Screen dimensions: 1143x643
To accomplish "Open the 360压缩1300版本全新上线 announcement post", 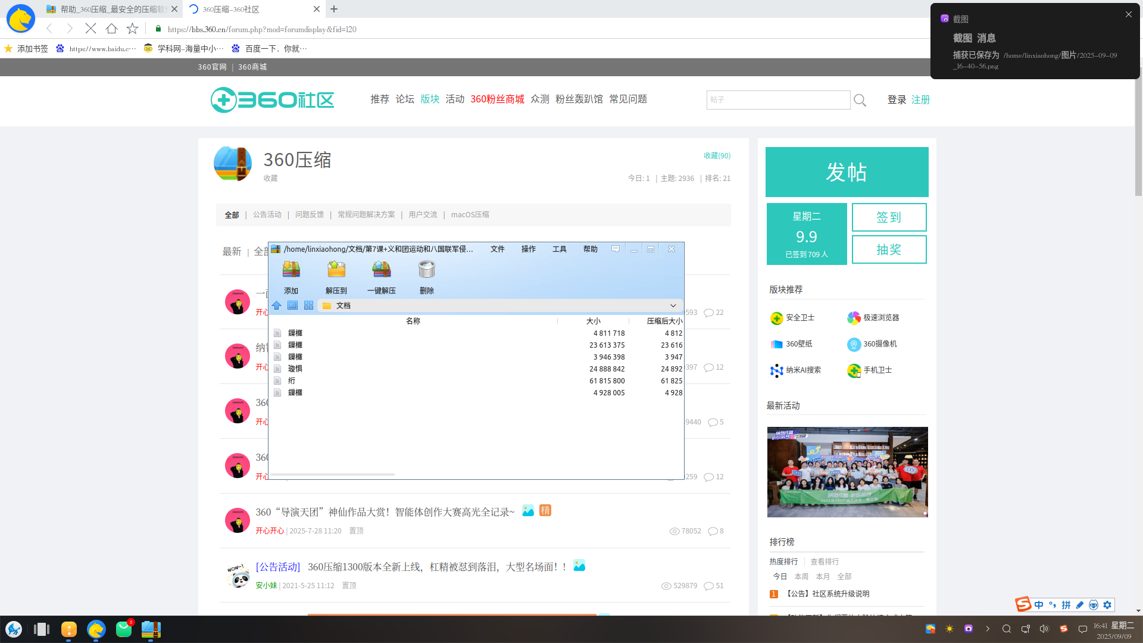I will point(438,567).
